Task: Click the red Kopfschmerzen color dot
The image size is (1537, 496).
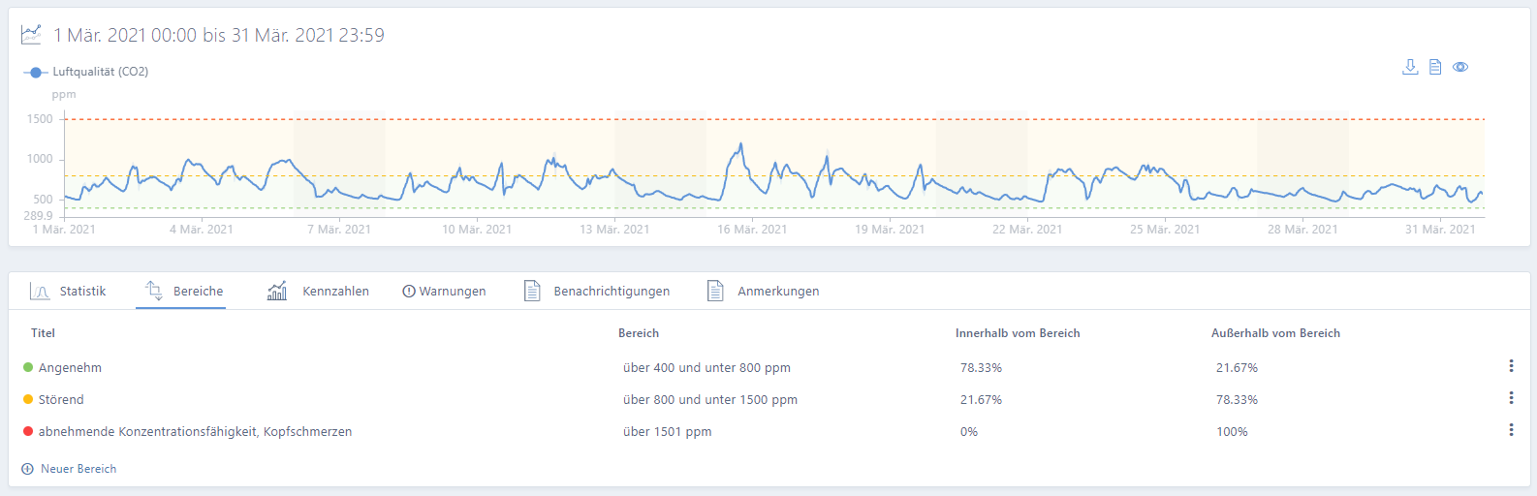Action: click(28, 431)
